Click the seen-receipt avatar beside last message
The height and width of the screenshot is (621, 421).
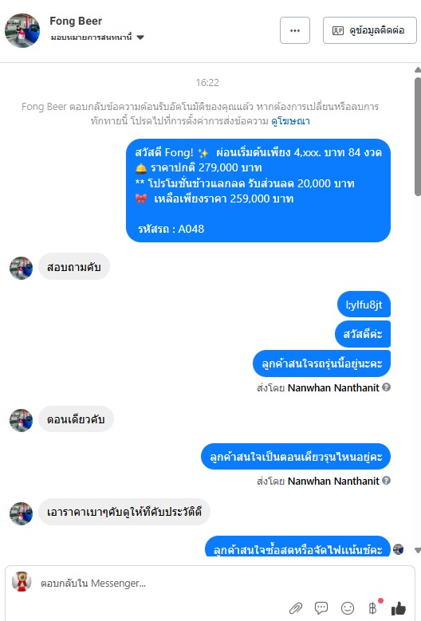coord(398,549)
